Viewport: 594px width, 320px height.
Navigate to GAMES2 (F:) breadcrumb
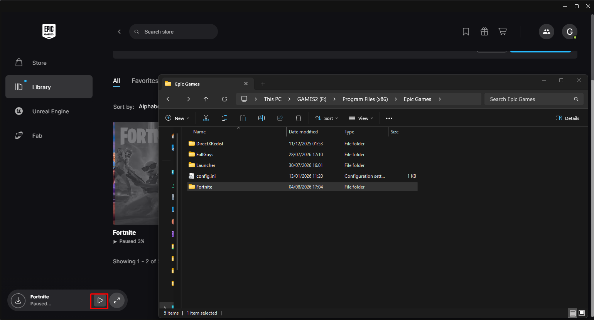coord(312,99)
